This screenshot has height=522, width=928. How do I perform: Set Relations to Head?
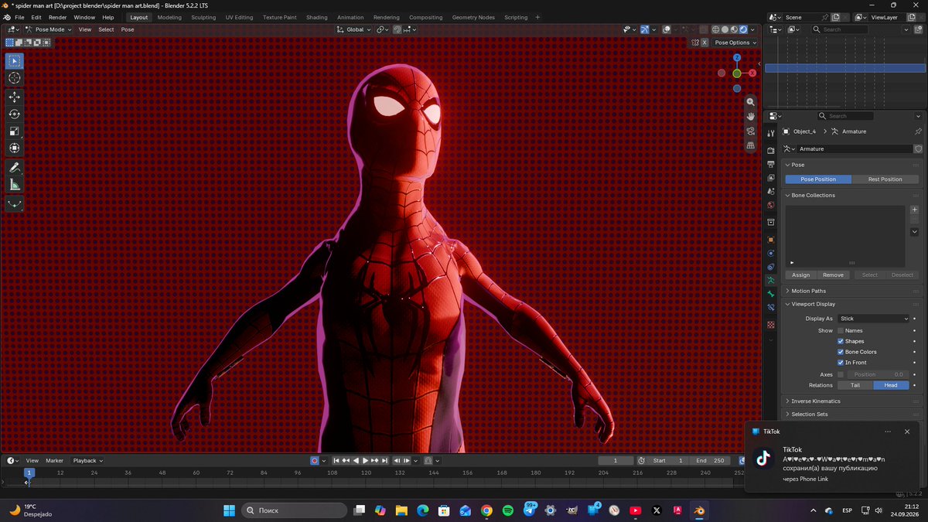[x=891, y=385]
